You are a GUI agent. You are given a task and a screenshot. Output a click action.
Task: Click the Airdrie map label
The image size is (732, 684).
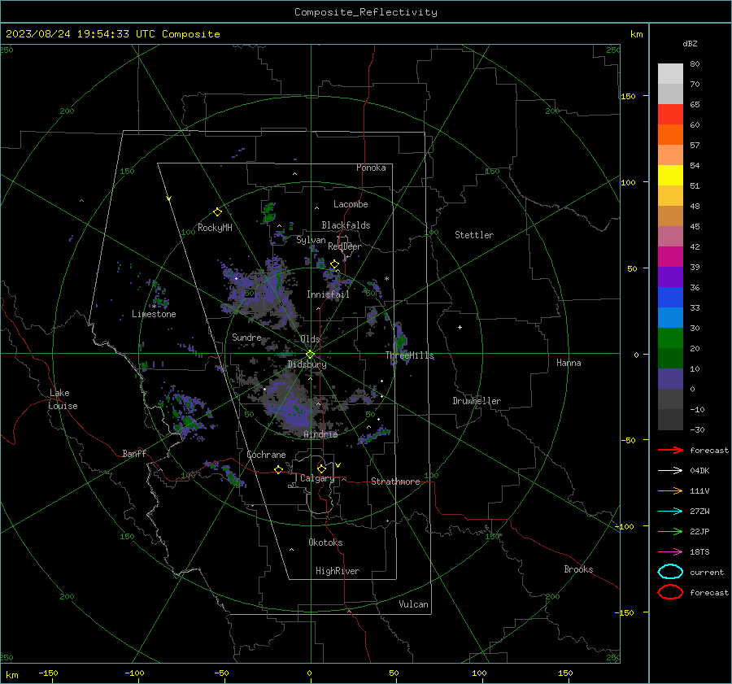[320, 434]
